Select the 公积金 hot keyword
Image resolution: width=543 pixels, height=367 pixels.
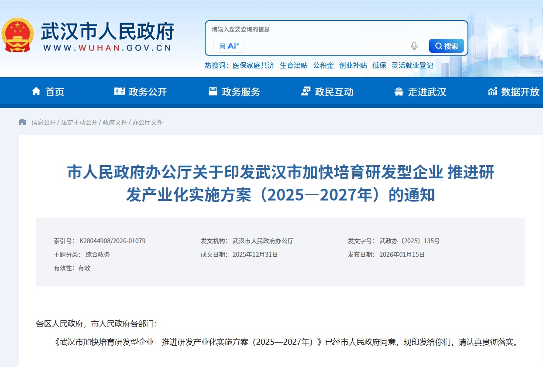tap(323, 65)
